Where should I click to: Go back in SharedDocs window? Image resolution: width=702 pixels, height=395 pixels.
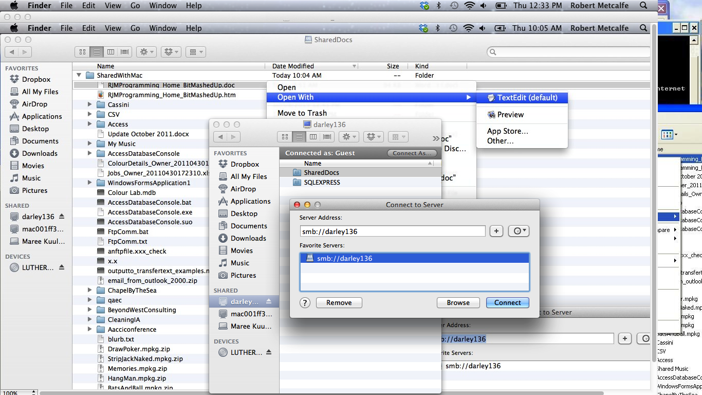coord(12,52)
